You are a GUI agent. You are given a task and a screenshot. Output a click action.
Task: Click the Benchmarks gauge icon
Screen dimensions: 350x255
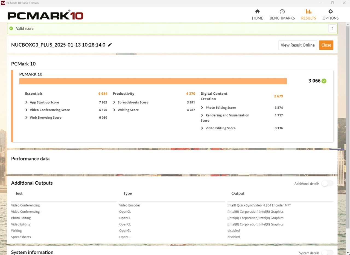[x=282, y=12]
